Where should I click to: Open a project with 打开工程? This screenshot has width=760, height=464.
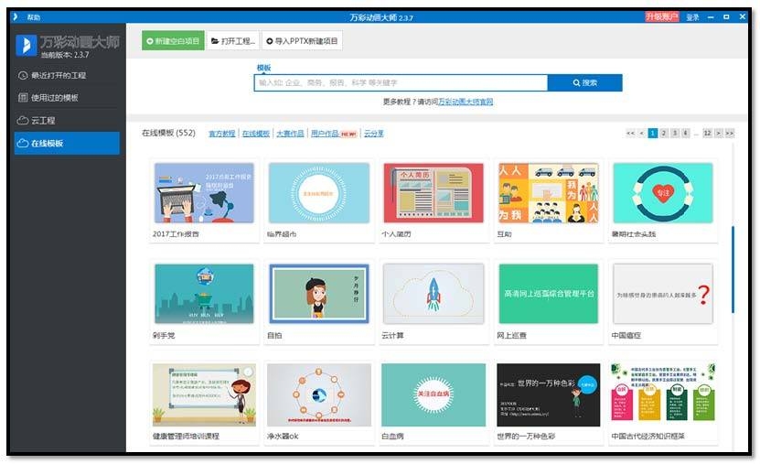tap(232, 40)
